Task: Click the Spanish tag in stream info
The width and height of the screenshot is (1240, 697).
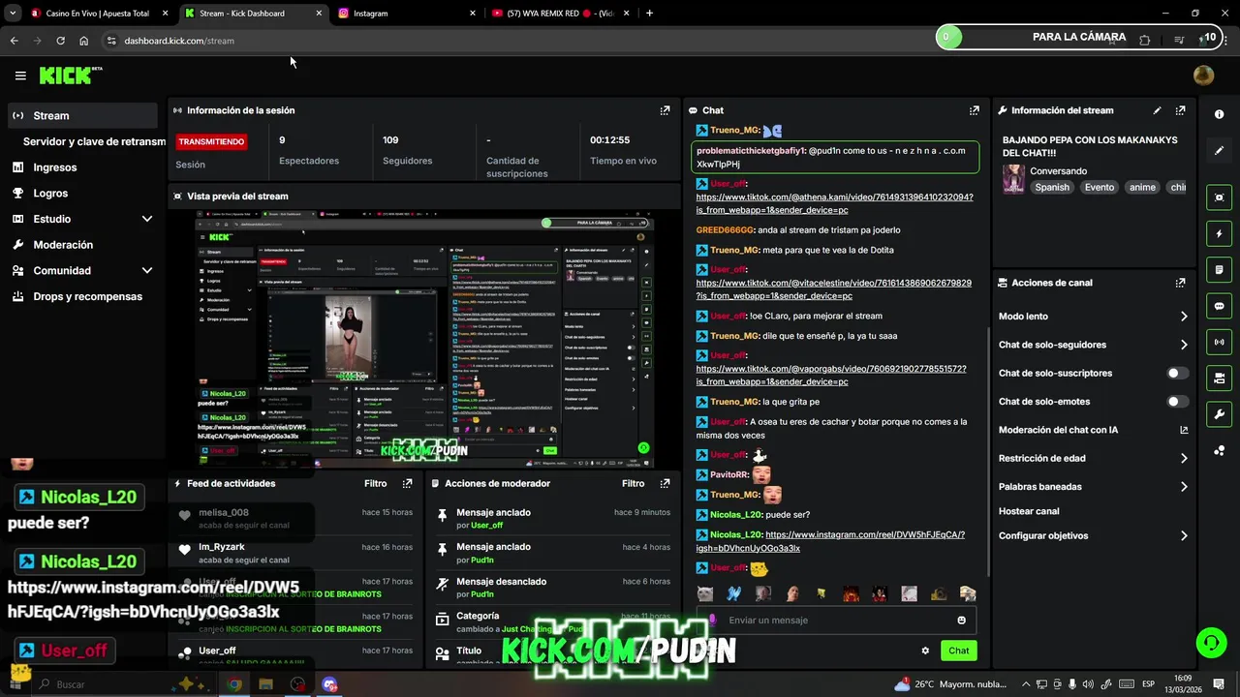Action: (x=1052, y=188)
